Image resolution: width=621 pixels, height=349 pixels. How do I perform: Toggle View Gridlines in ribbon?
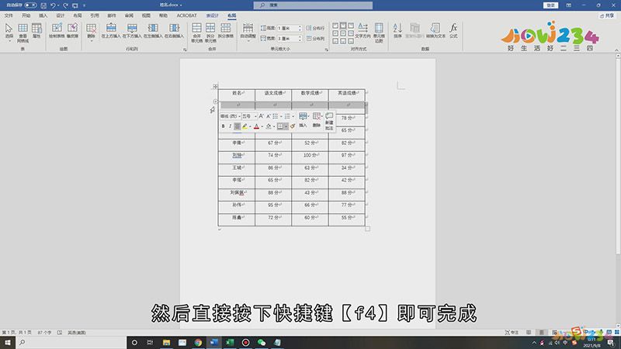point(23,33)
